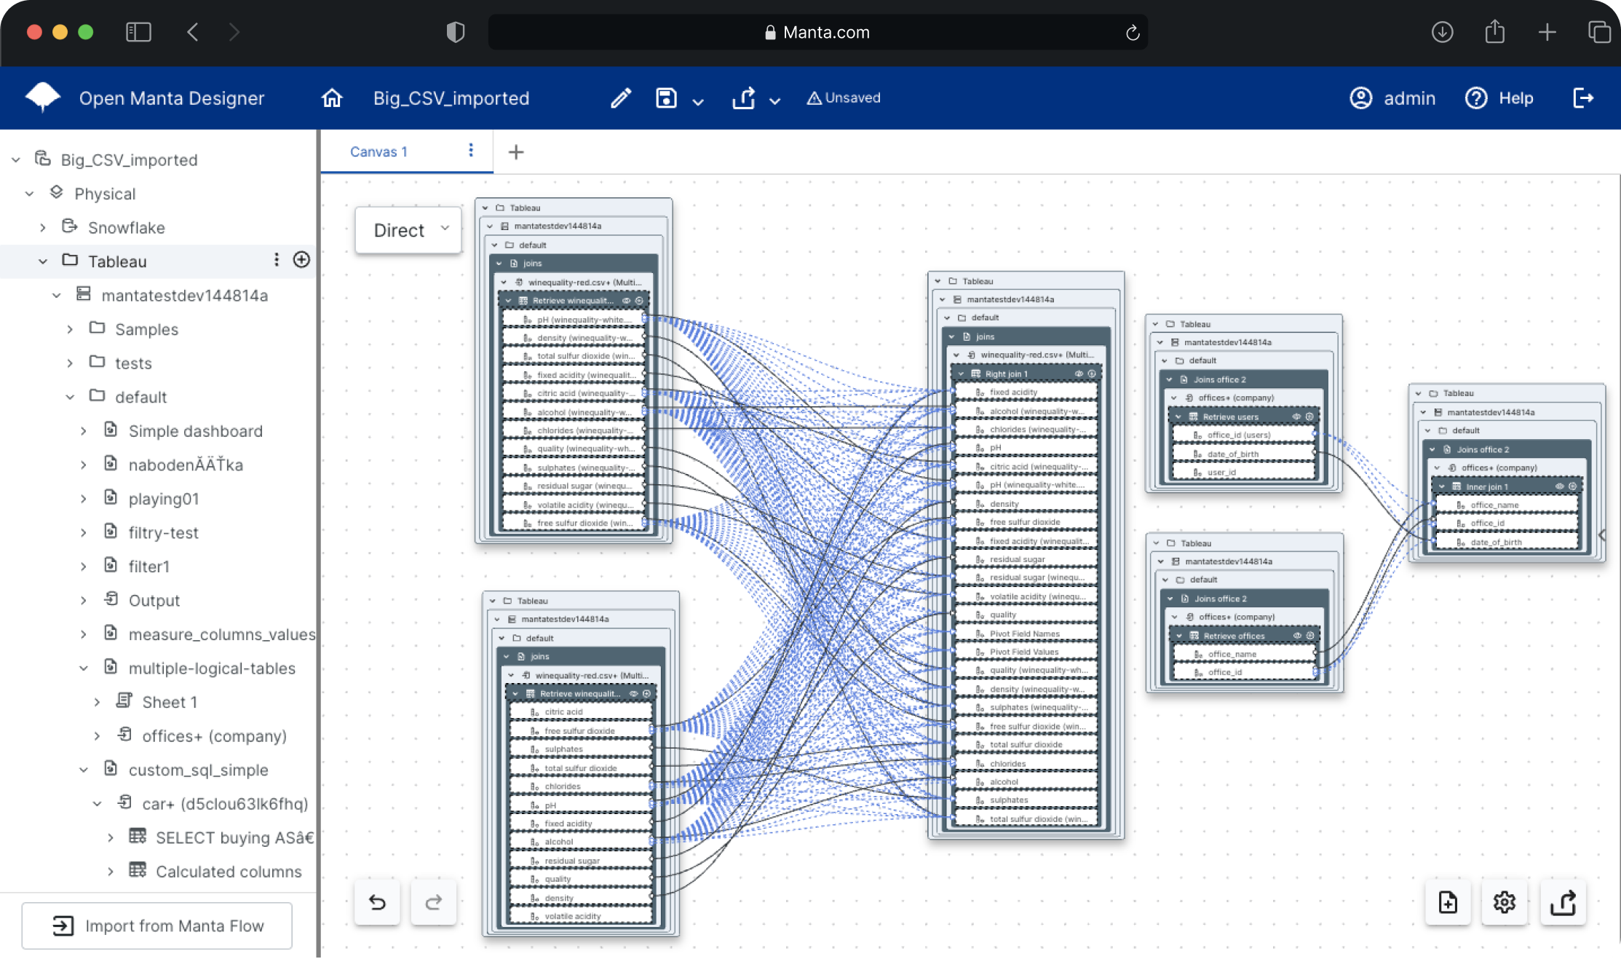The height and width of the screenshot is (967, 1621).
Task: Click the home icon in header
Action: coord(332,98)
